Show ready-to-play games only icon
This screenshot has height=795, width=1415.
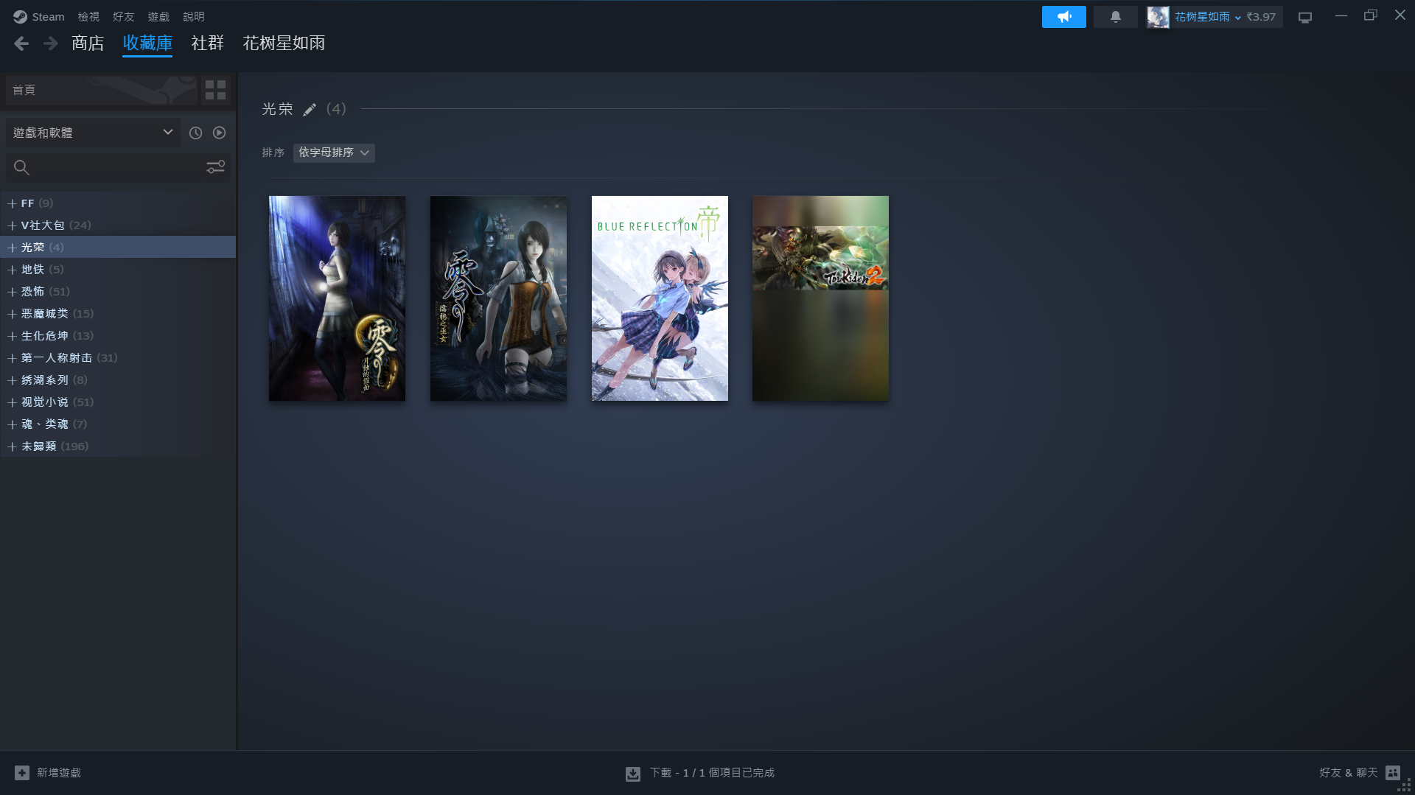219,133
